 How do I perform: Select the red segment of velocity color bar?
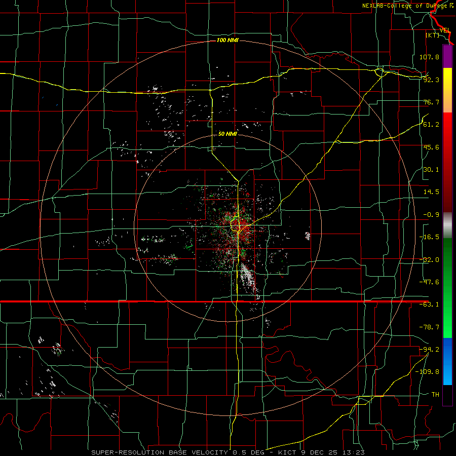point(447,162)
